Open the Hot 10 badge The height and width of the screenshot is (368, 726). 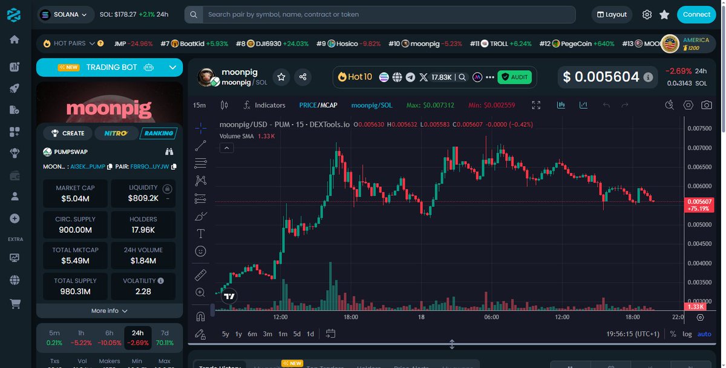[x=355, y=77]
